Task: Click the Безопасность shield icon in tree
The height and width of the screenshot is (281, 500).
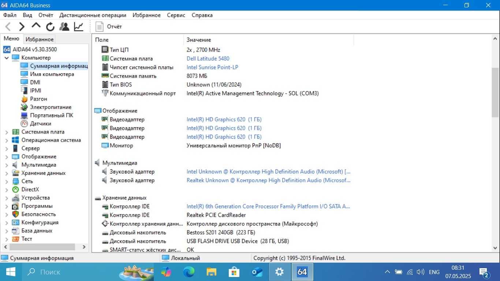Action: click(15, 214)
